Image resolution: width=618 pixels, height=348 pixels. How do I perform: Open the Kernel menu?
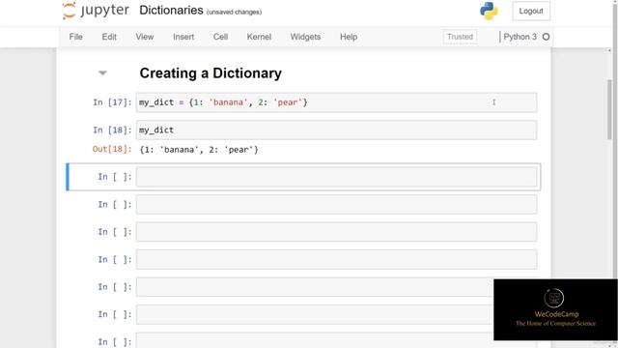(259, 37)
